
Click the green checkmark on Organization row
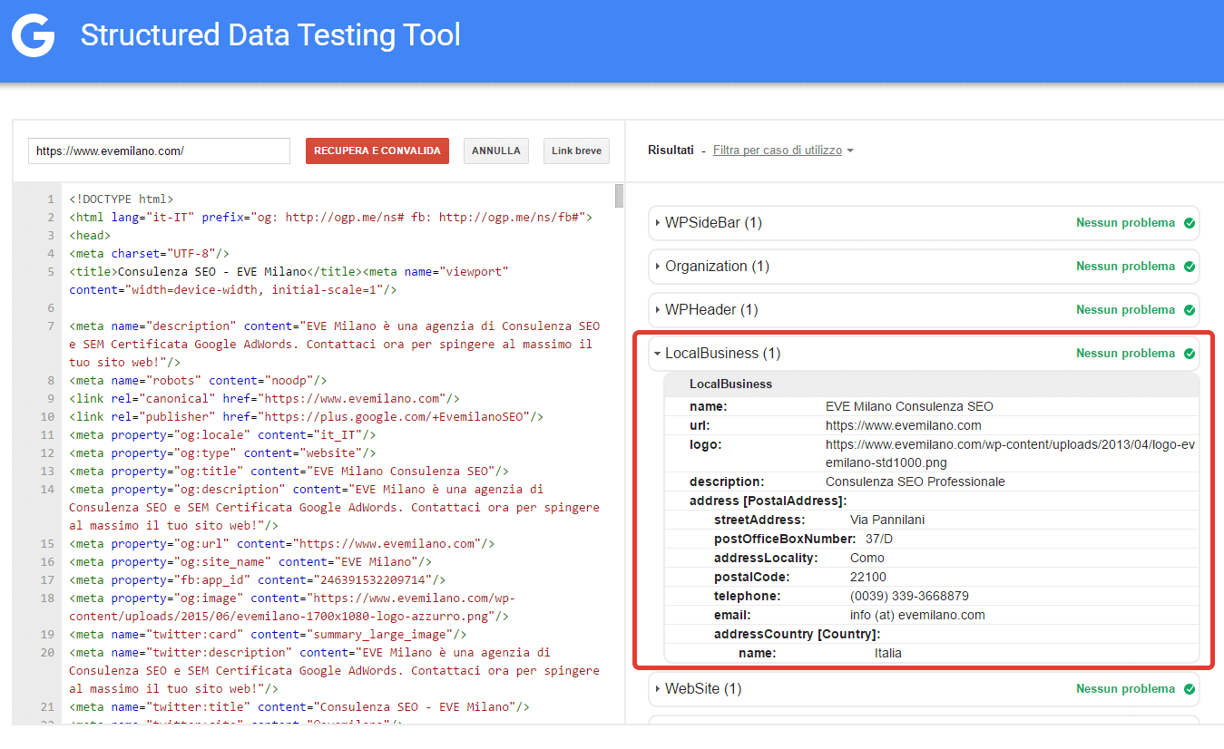click(x=1190, y=267)
